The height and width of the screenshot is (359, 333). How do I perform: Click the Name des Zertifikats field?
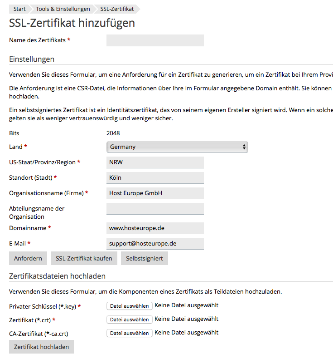[155, 40]
